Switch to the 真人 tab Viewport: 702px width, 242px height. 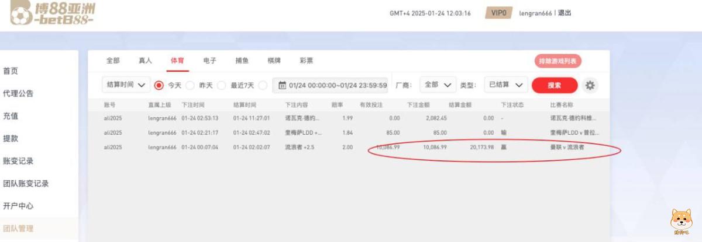click(145, 61)
